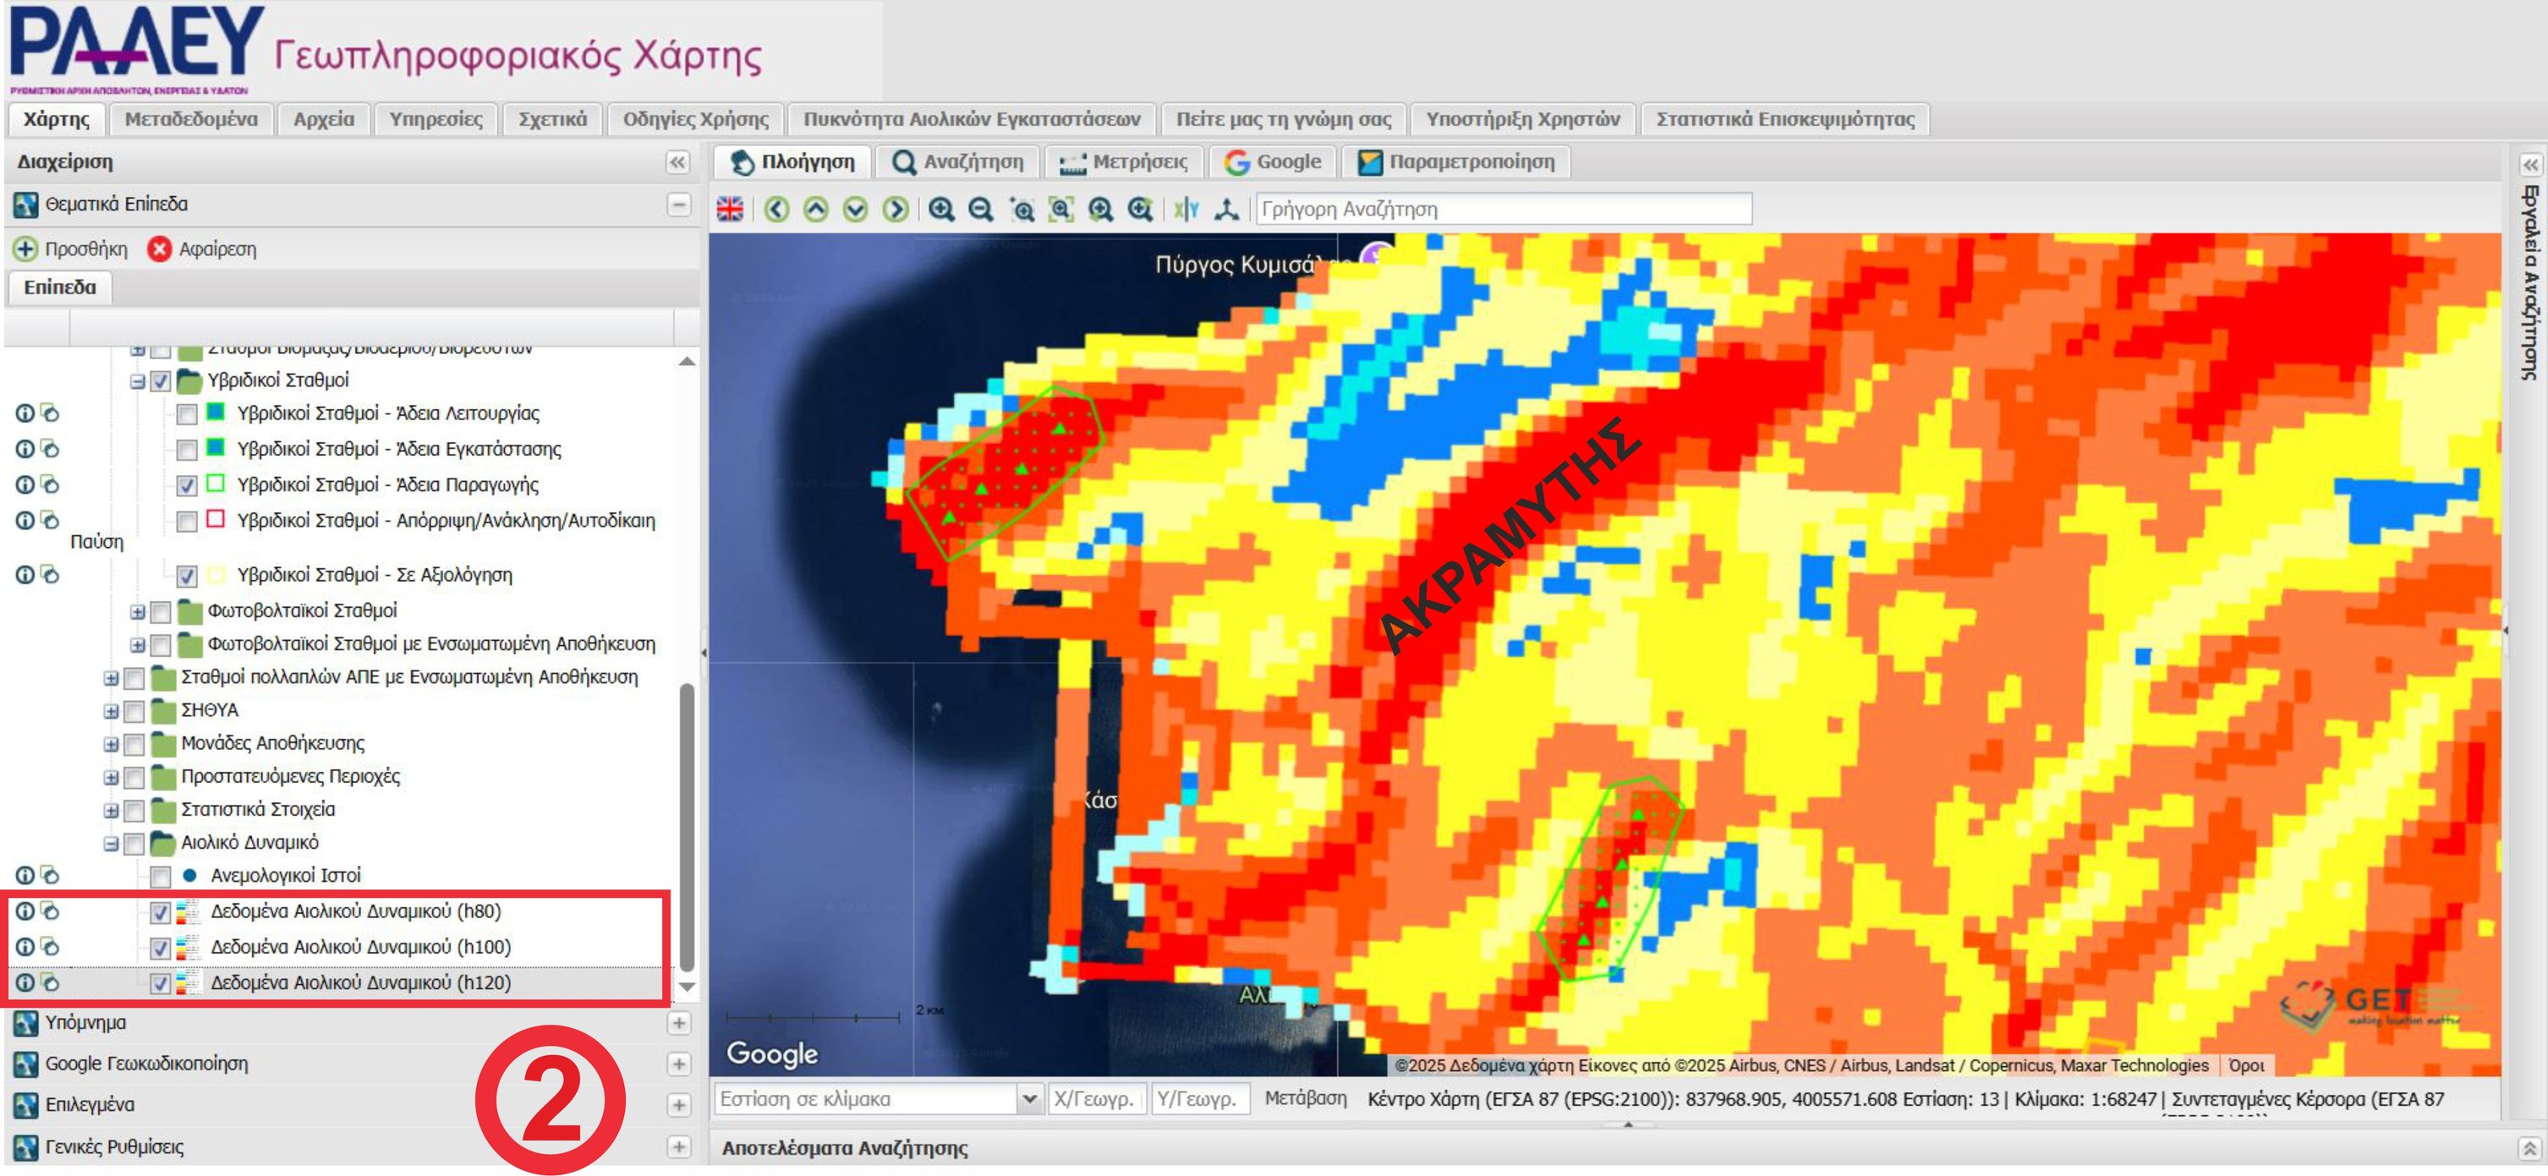The width and height of the screenshot is (2548, 1176).
Task: Uncheck Υβριδικοί Σταθμοί - Άδεια Παραγωγής layer
Action: 186,485
